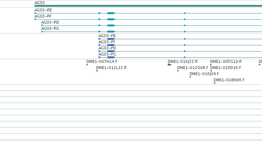Viewport: 262px width, 141px height.
Task: Select the DME1-016J04.F label
Action: click(x=204, y=74)
